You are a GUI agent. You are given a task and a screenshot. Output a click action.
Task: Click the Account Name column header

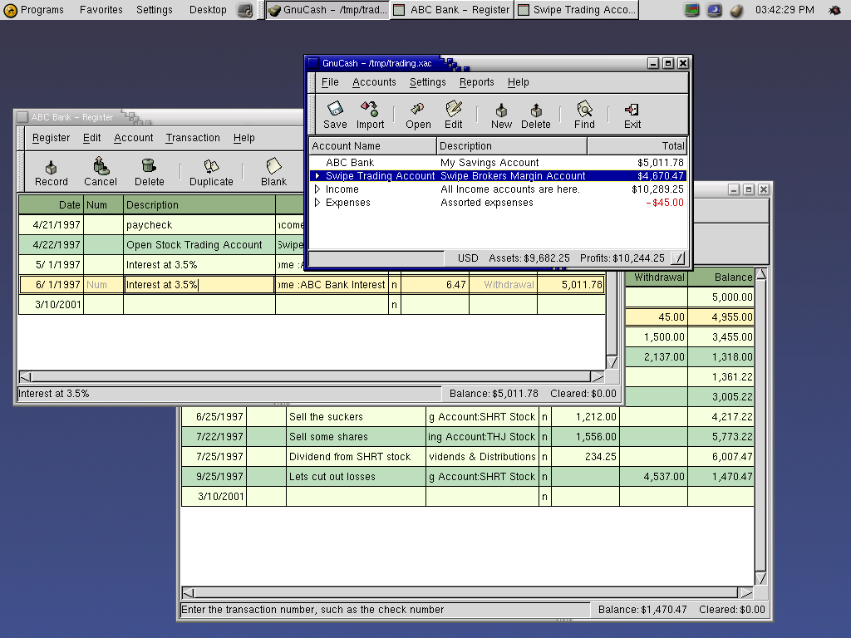(x=373, y=146)
